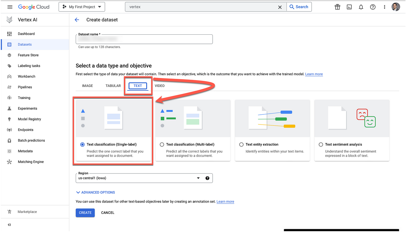Open My First Project selector
The height and width of the screenshot is (232, 406).
[x=82, y=7]
